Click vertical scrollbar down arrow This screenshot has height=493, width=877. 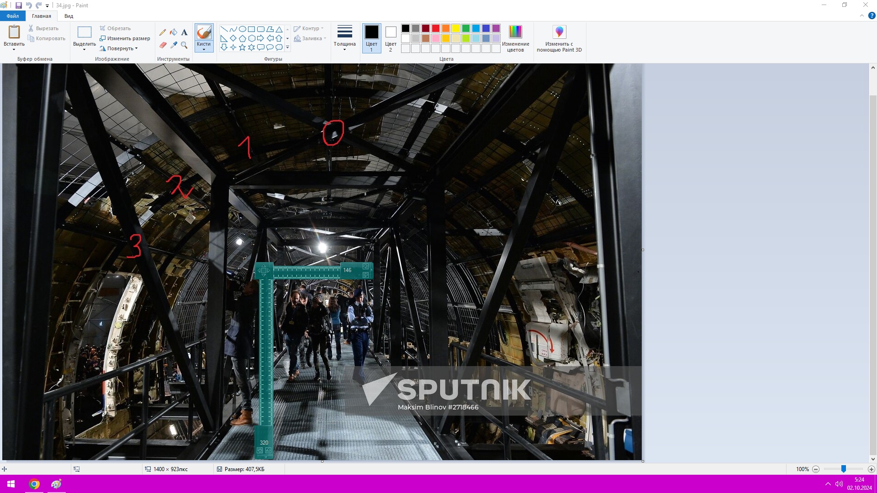[x=873, y=459]
